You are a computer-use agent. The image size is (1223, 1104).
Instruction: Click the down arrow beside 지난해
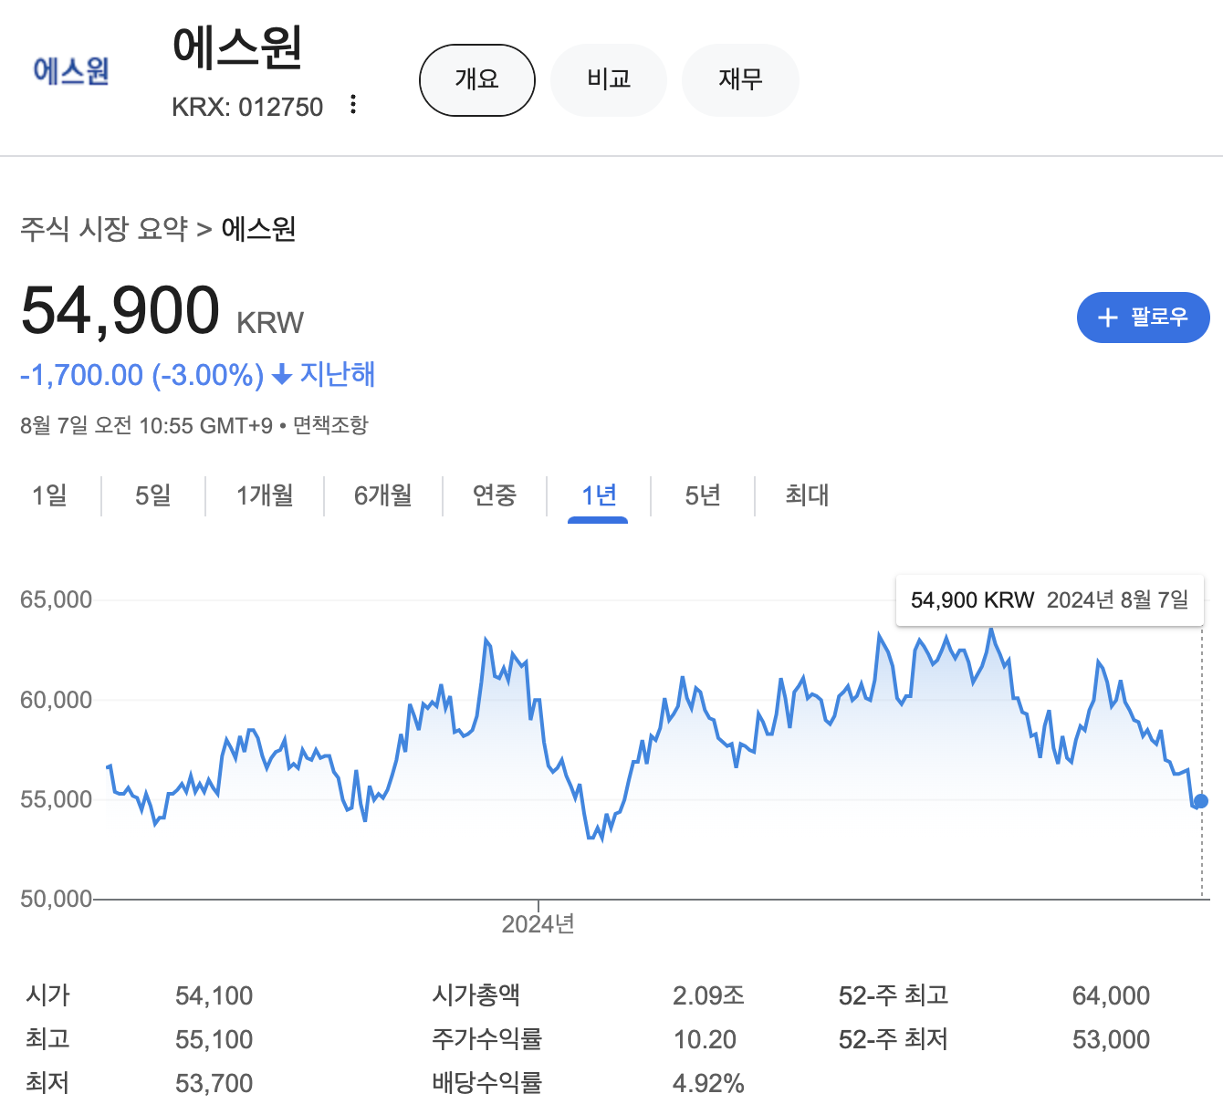(282, 374)
